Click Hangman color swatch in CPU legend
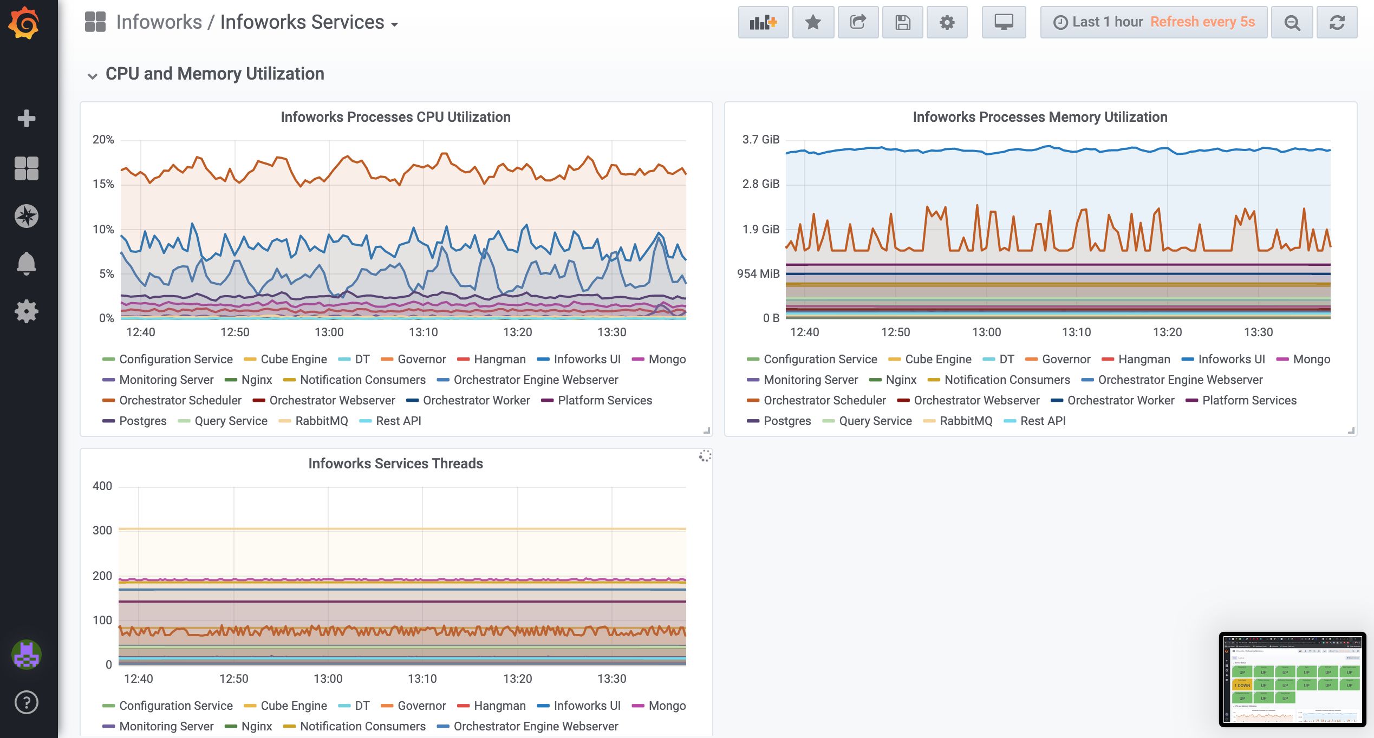 pos(463,360)
